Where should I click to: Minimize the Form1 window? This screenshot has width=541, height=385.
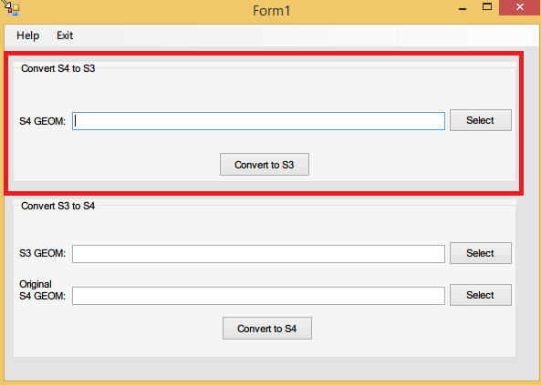pyautogui.click(x=463, y=8)
